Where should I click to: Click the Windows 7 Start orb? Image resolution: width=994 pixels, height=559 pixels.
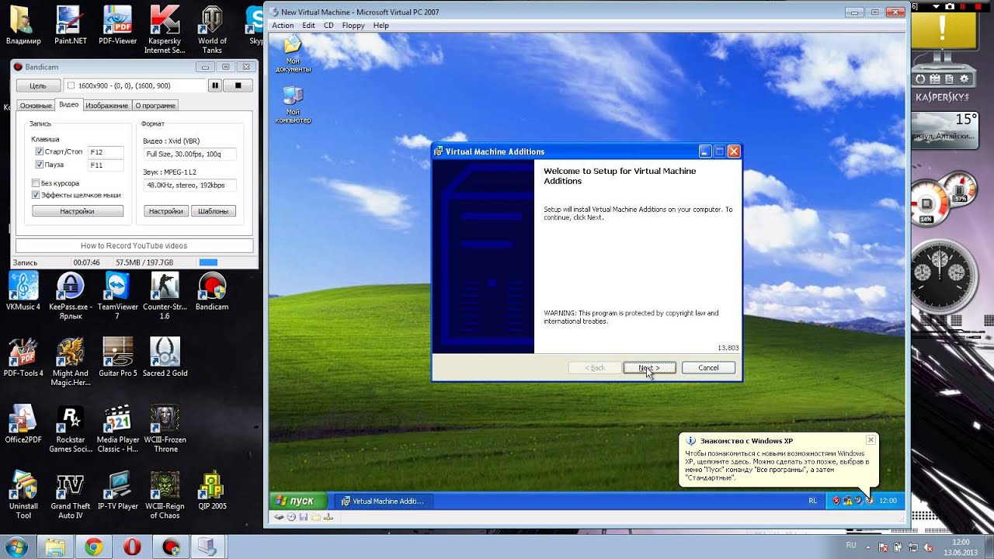tap(16, 547)
